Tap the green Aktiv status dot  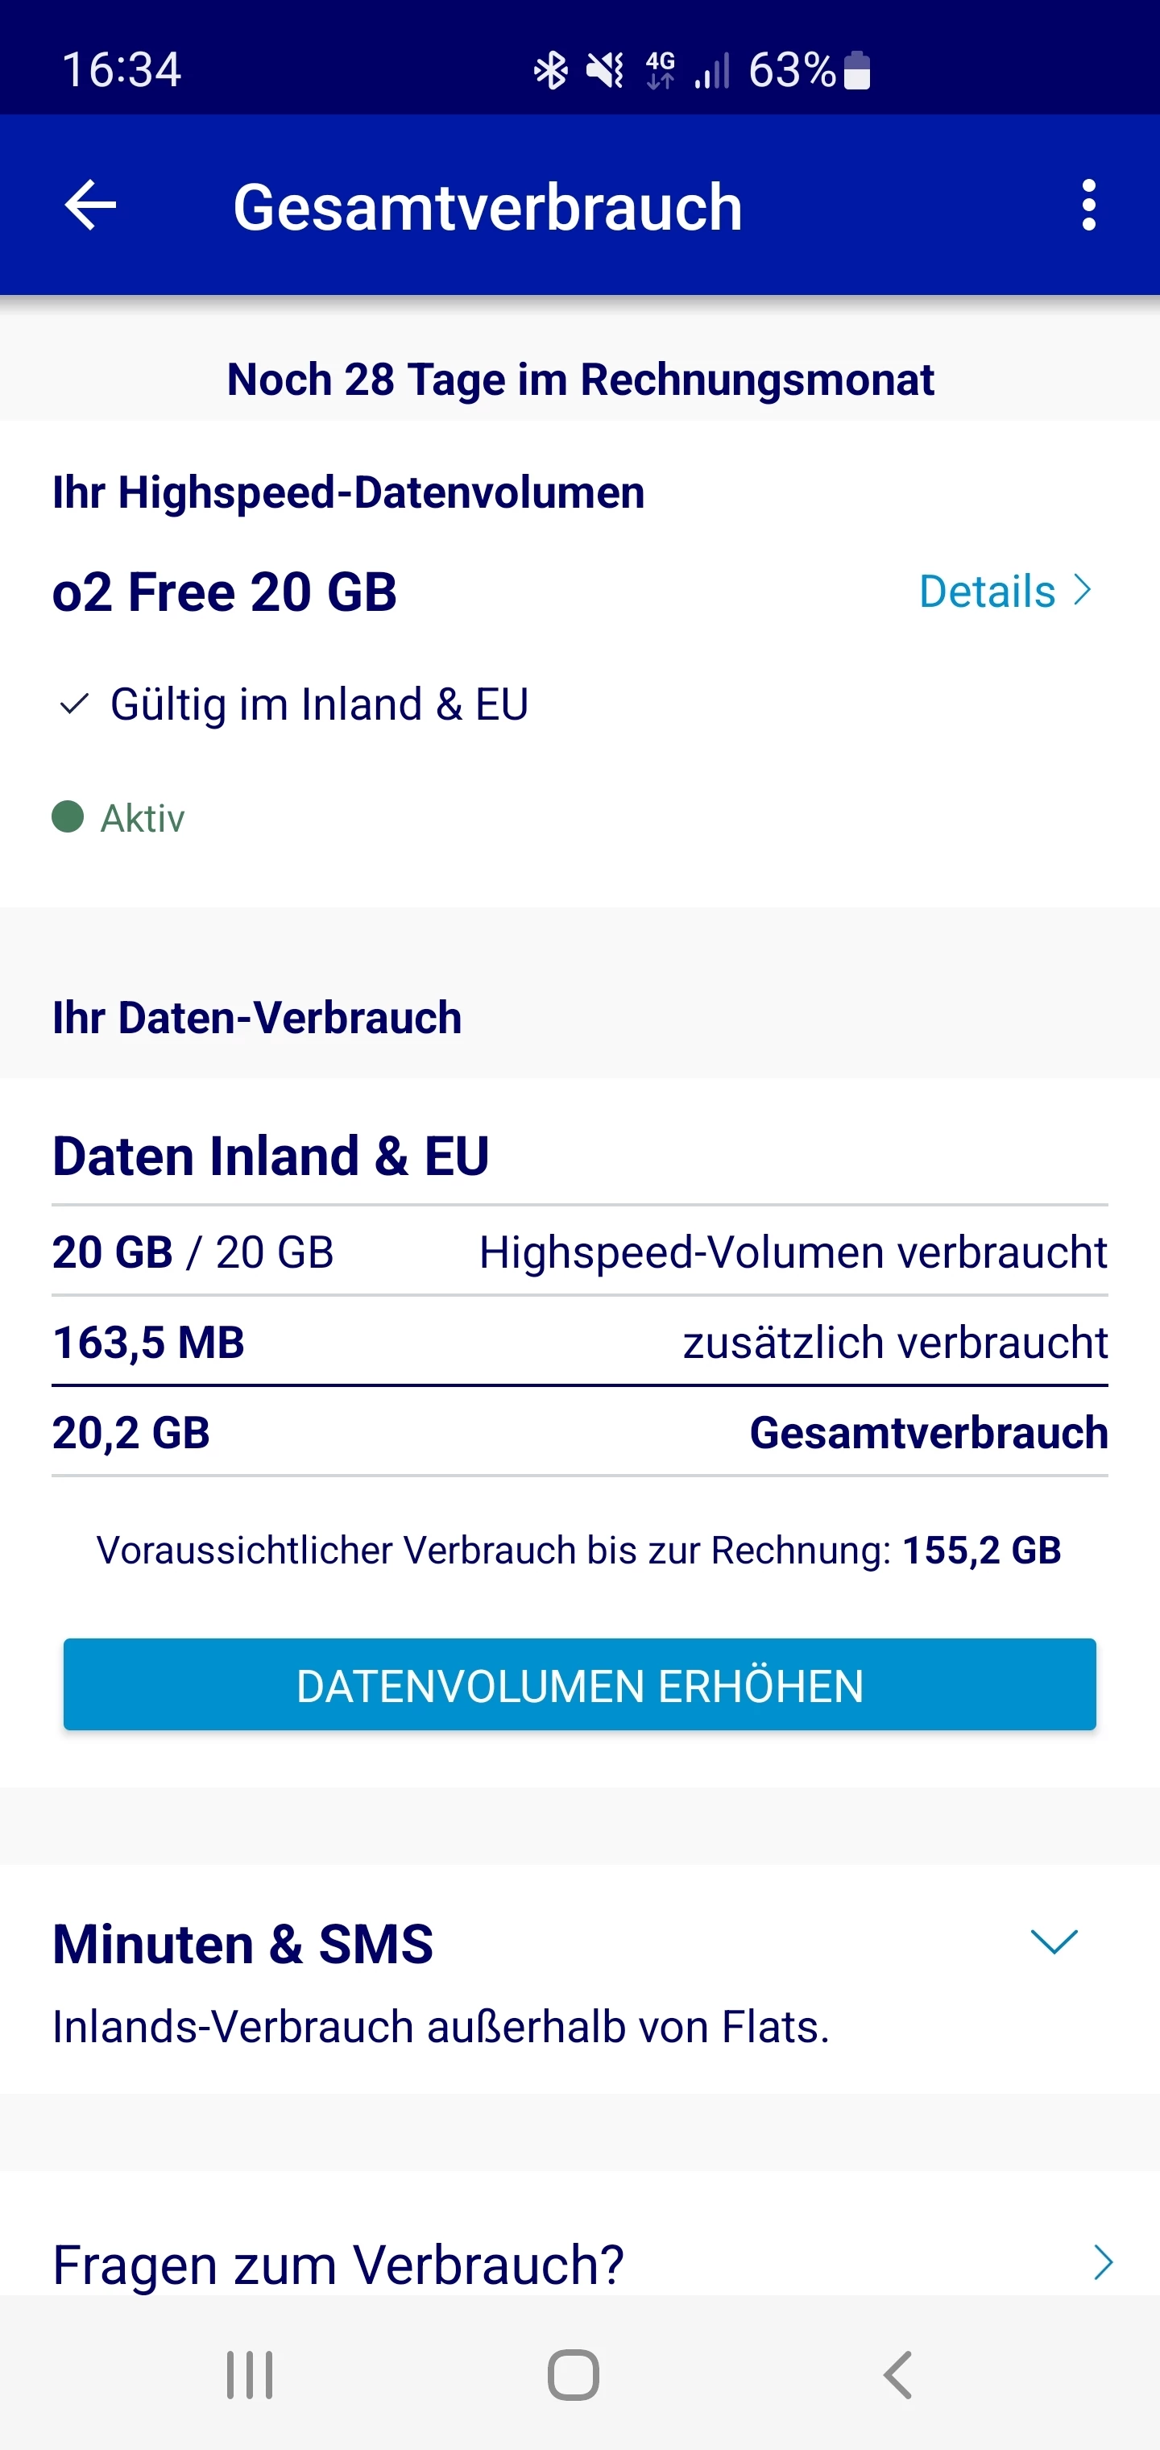68,817
